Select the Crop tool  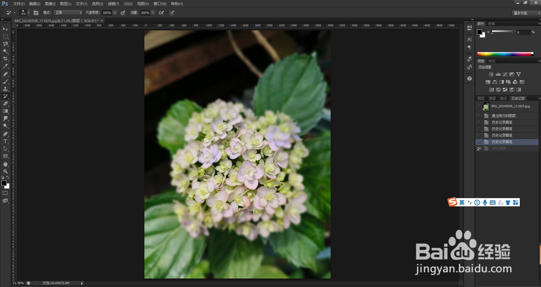[5, 59]
